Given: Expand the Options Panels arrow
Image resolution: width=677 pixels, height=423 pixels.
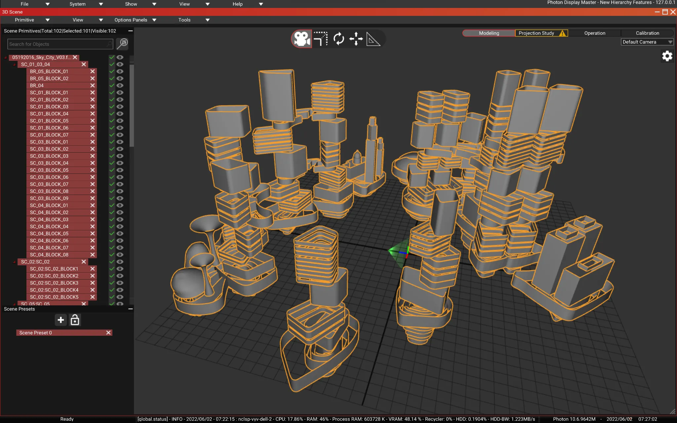Looking at the screenshot, I should tap(154, 20).
